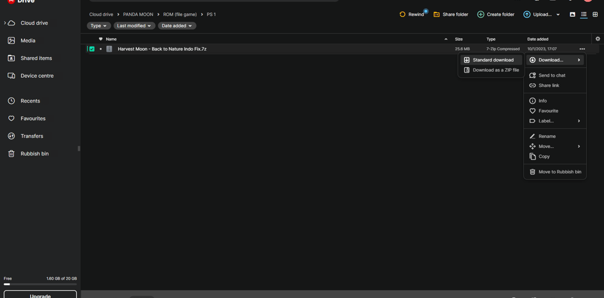Switch to list view icon
The height and width of the screenshot is (298, 604).
point(584,15)
